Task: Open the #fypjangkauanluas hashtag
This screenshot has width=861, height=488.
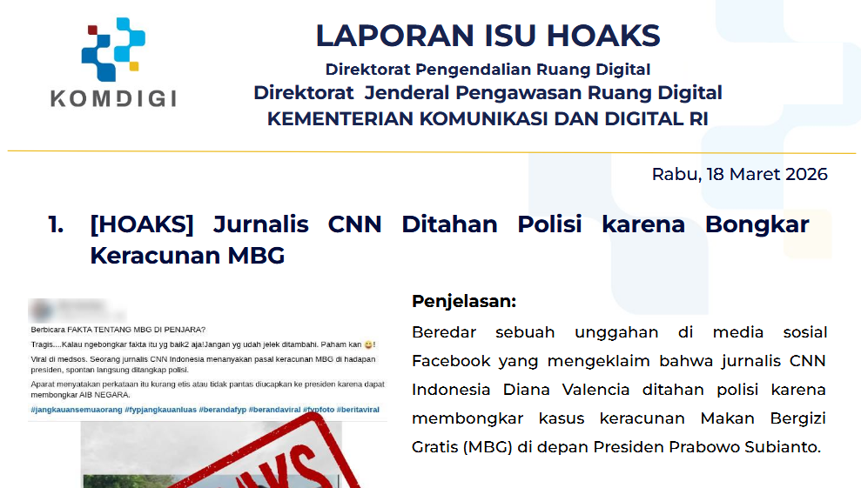Action: point(160,410)
